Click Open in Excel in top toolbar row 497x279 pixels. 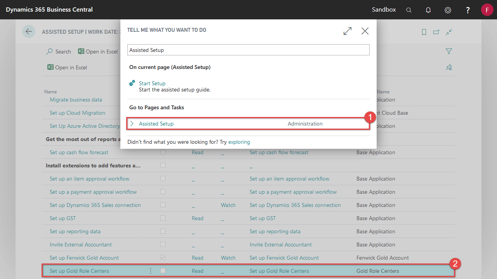(98, 52)
